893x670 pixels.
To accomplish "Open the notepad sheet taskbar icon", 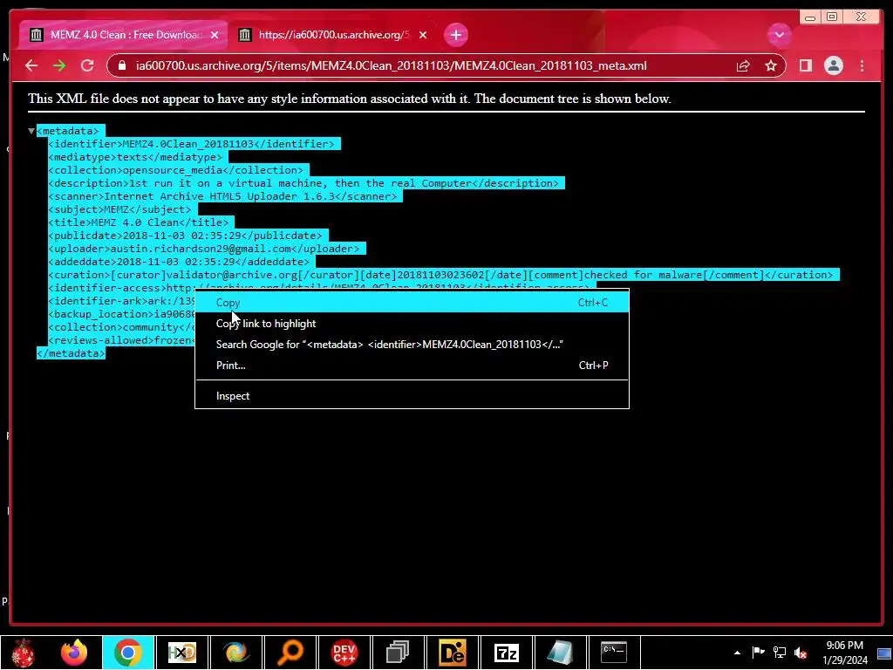I will (x=560, y=653).
